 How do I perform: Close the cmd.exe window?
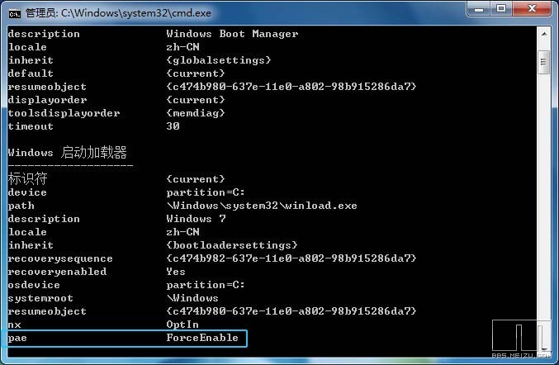click(x=532, y=8)
